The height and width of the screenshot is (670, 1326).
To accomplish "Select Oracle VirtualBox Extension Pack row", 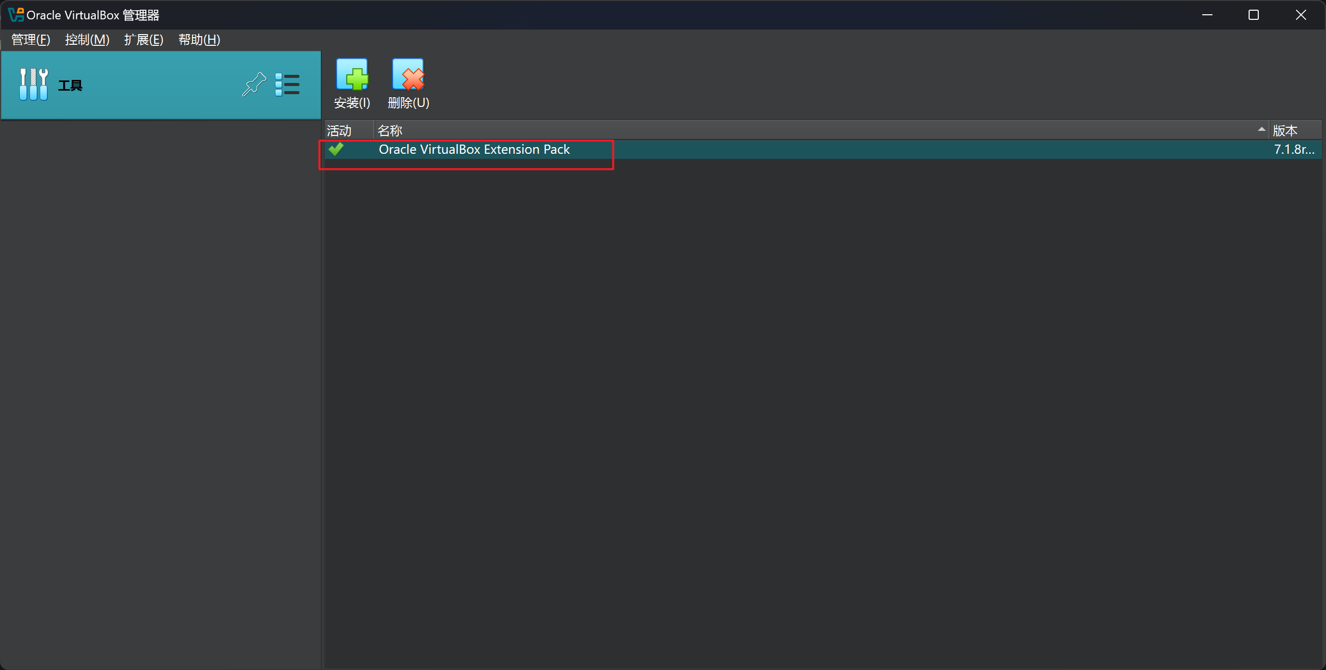I will [x=474, y=149].
